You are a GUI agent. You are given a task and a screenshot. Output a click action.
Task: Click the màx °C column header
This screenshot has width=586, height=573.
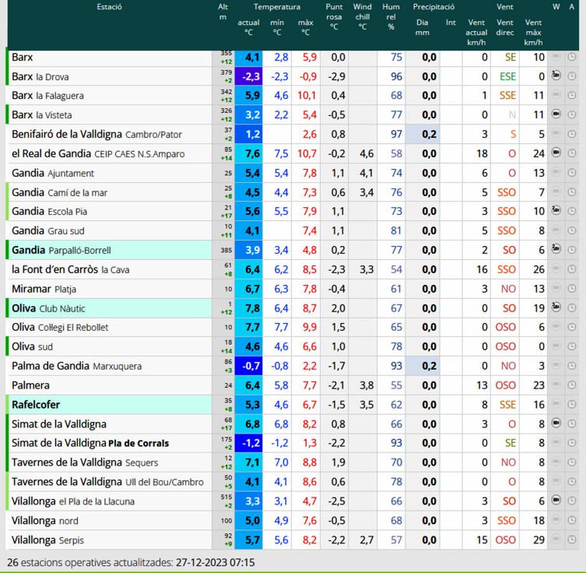pyautogui.click(x=306, y=27)
